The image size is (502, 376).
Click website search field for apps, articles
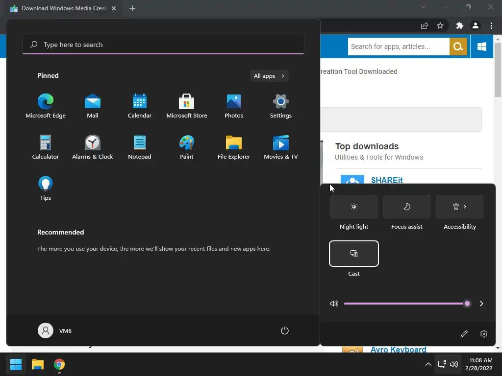coord(399,47)
